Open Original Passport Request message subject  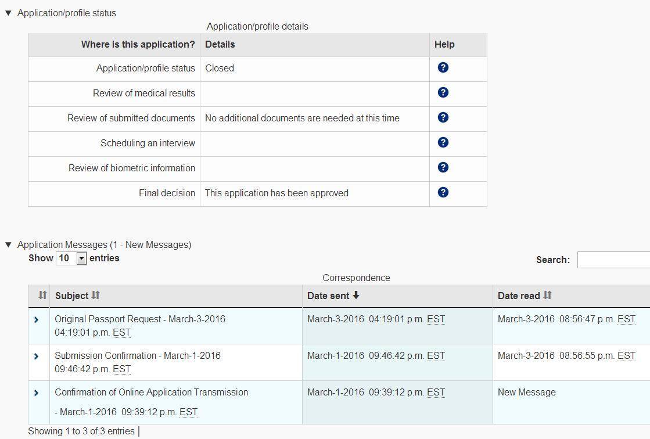(139, 319)
